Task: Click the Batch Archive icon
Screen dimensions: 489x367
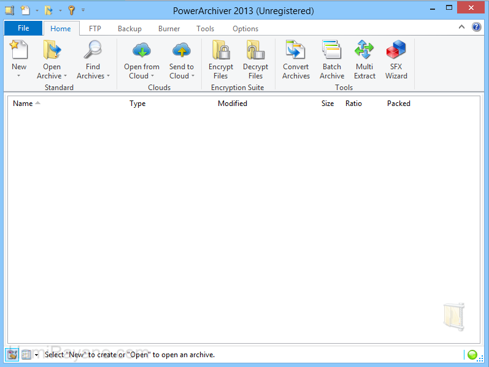Action: (332, 50)
